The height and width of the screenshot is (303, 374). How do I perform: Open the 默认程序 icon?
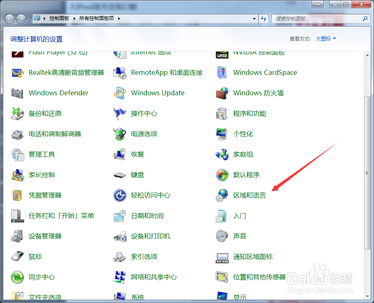click(x=222, y=175)
